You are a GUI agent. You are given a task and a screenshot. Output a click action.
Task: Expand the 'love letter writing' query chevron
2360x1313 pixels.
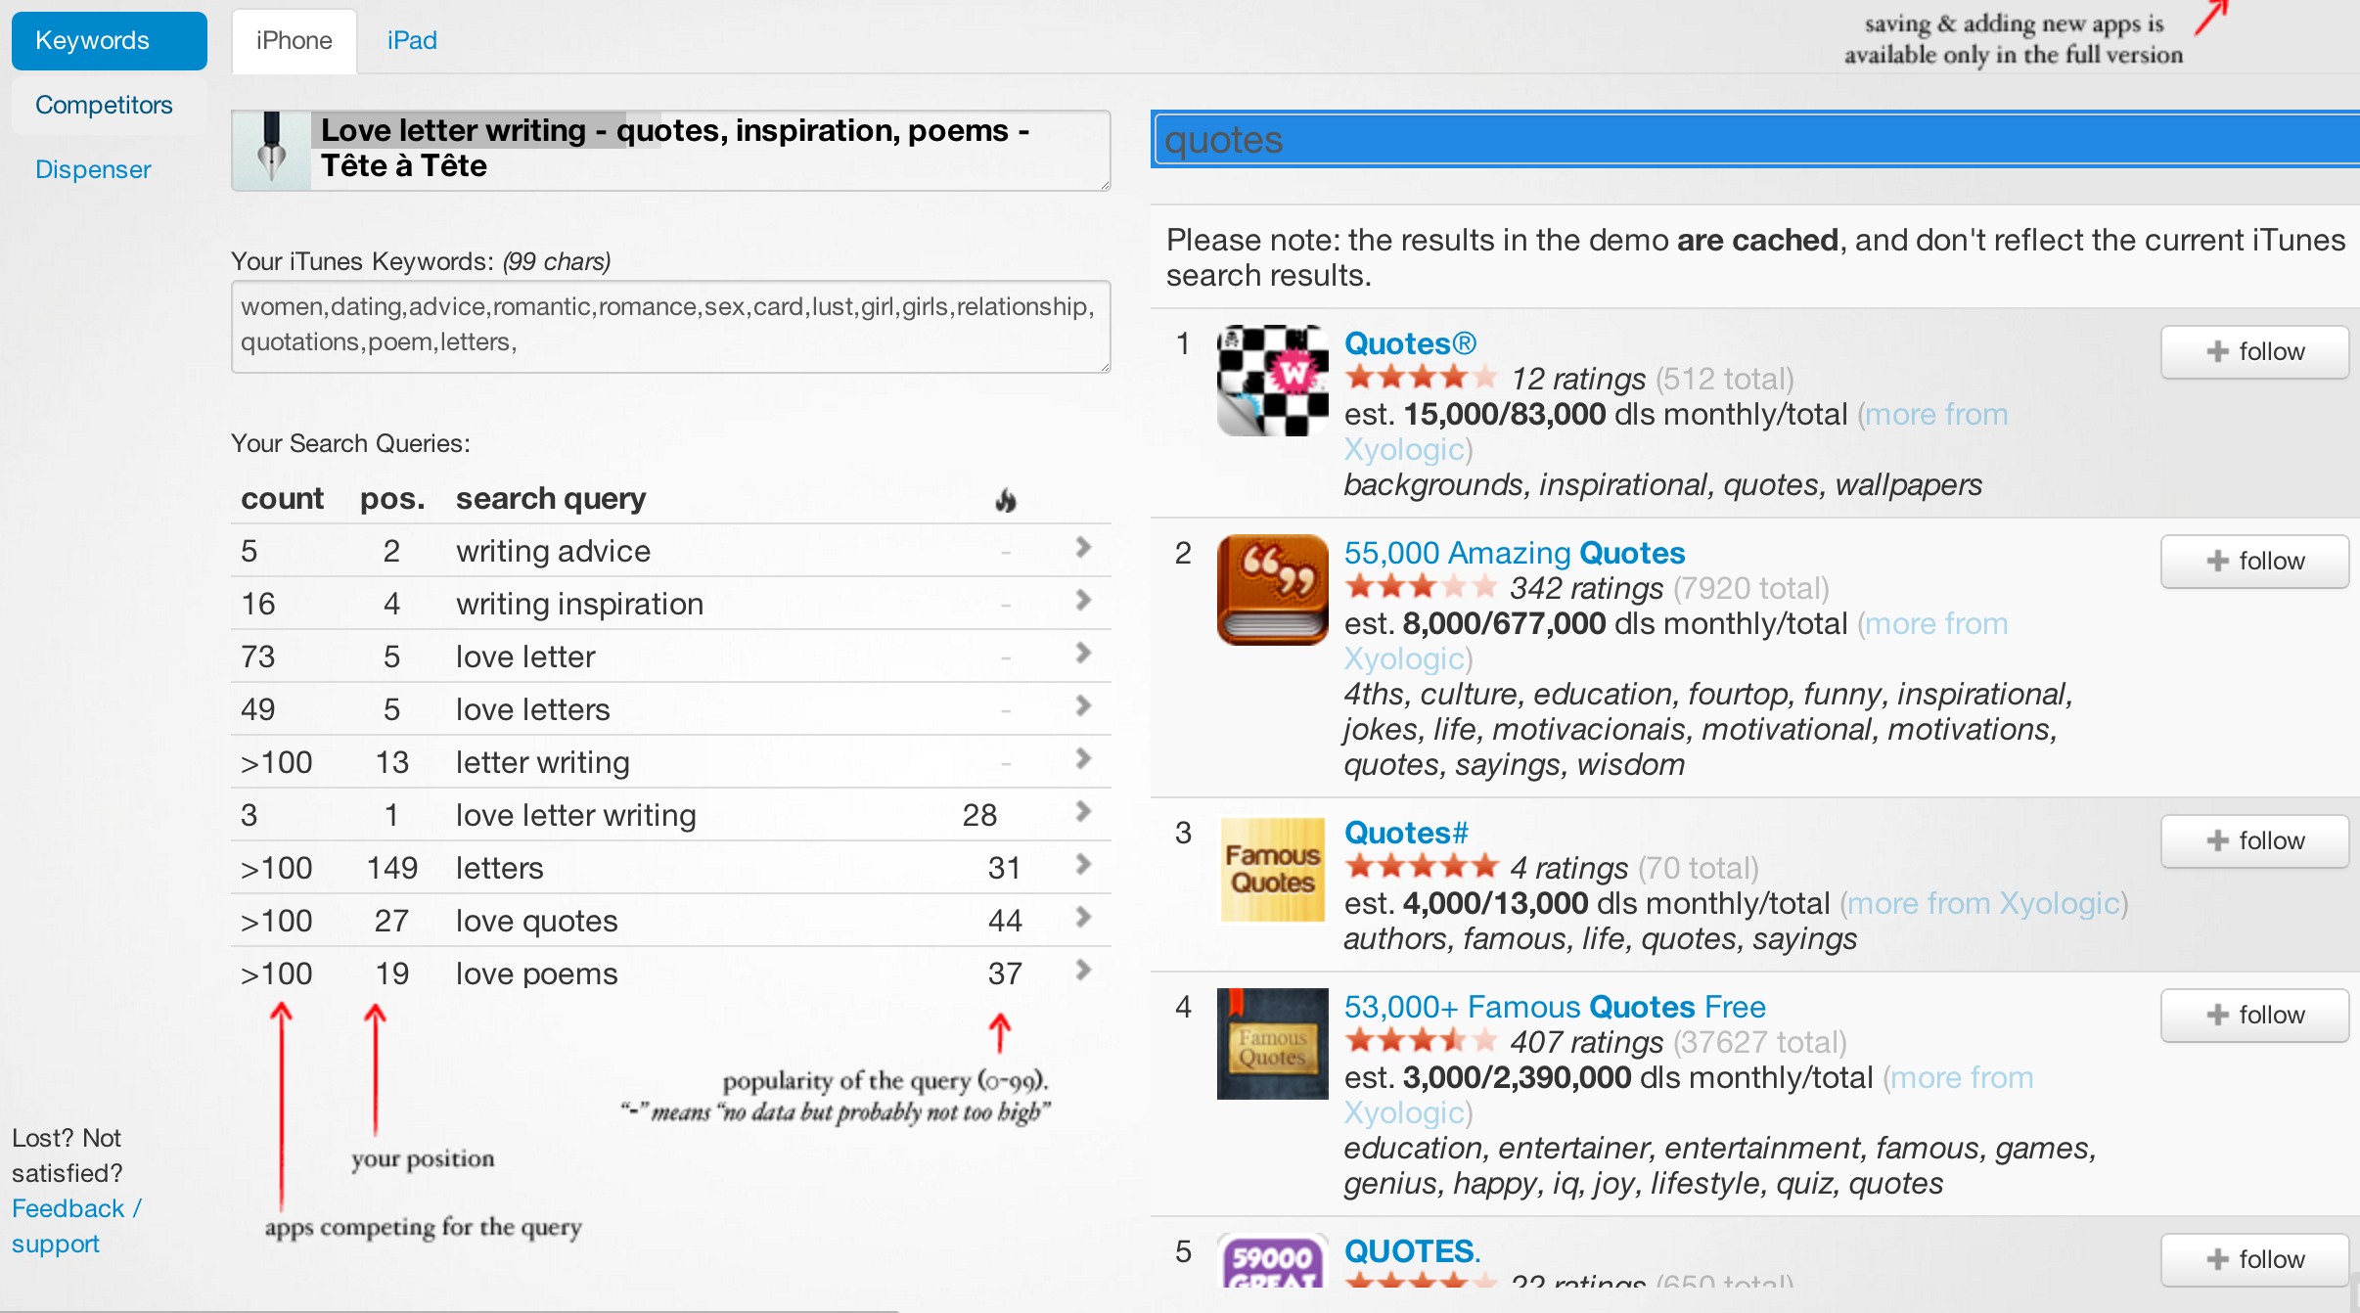coord(1082,812)
